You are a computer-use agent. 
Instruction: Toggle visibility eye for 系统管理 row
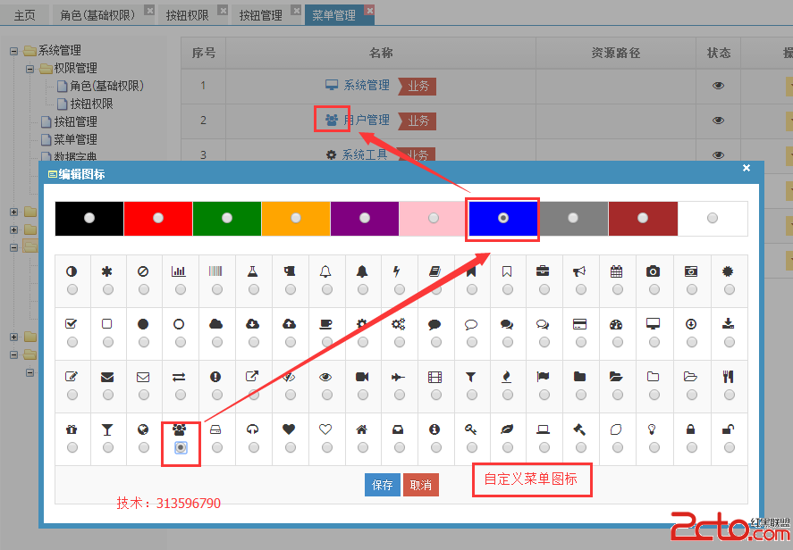(718, 86)
